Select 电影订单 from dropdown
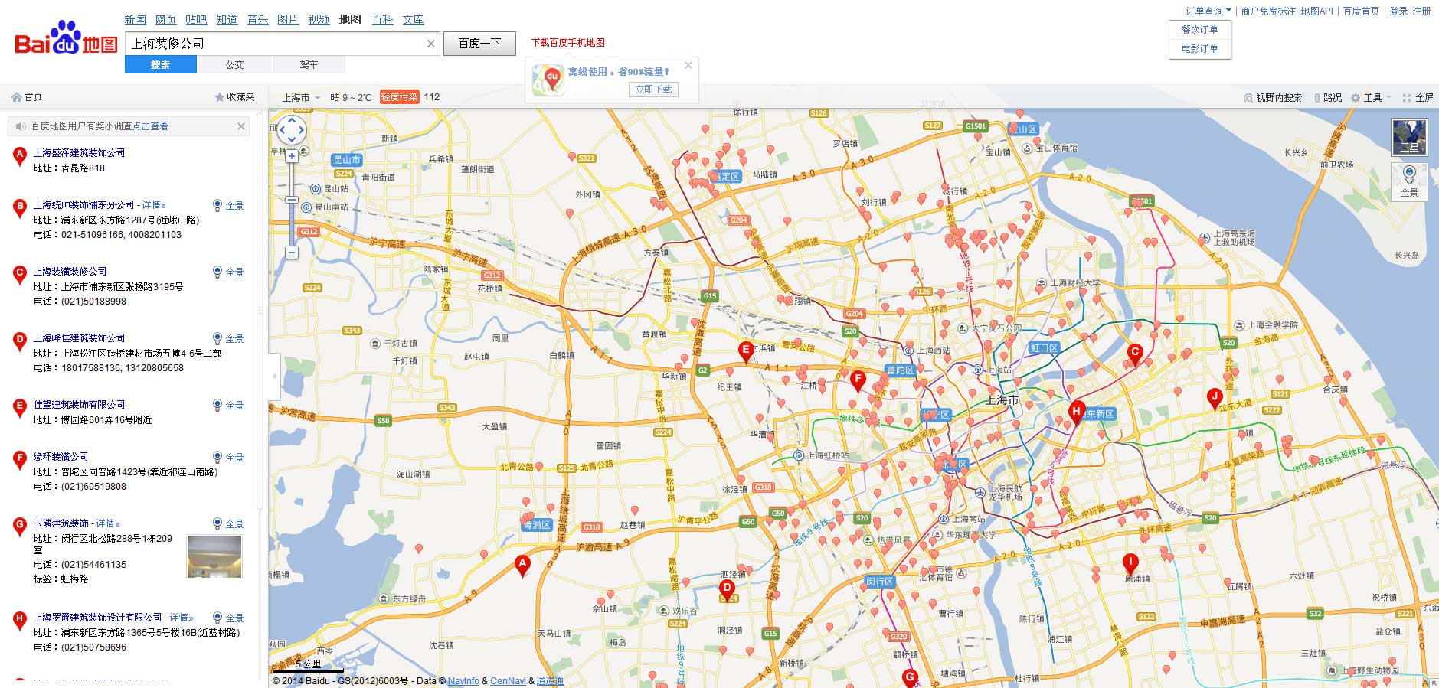This screenshot has height=688, width=1439. pyautogui.click(x=1199, y=48)
